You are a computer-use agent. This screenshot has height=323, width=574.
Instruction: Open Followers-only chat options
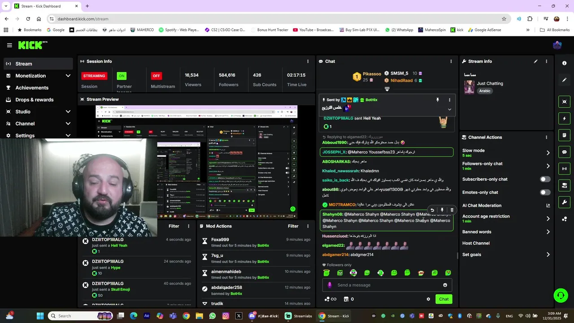pyautogui.click(x=548, y=166)
